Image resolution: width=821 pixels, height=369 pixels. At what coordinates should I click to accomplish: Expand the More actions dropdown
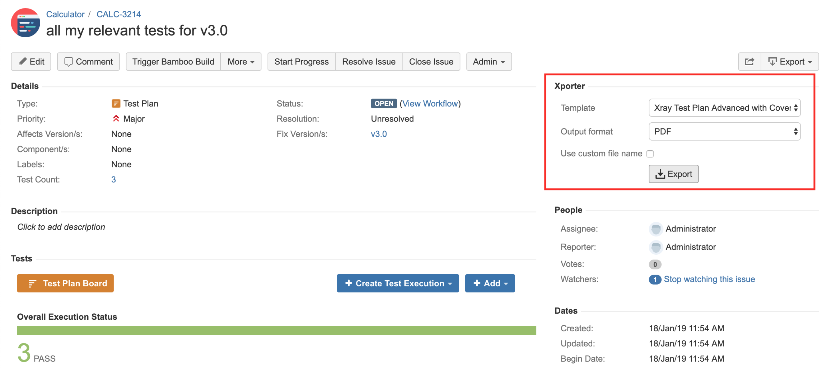coord(241,61)
